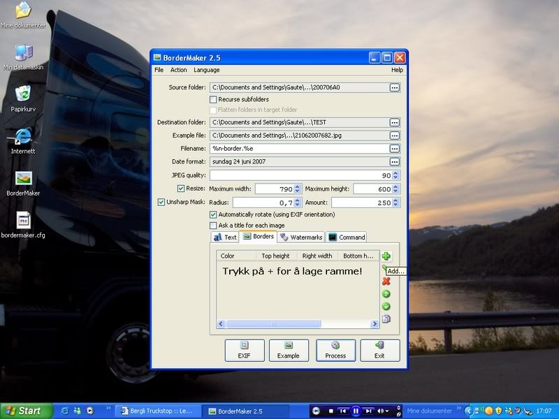Browse for the Example file
Screen dimensions: 559x419
(394, 135)
